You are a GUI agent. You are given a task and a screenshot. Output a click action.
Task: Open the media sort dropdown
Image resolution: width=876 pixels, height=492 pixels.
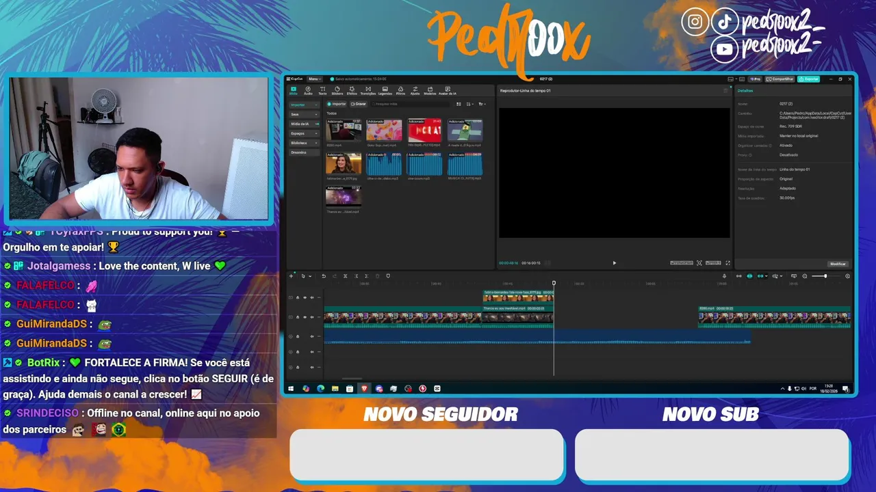(470, 104)
